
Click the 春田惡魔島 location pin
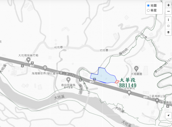(x=69, y=80)
